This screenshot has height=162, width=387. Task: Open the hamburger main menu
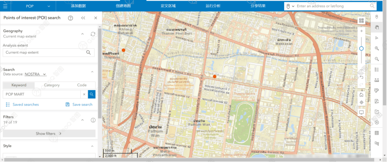tap(5, 6)
